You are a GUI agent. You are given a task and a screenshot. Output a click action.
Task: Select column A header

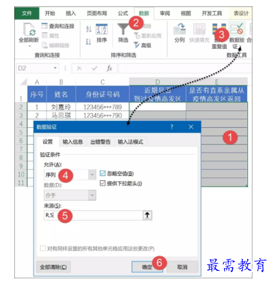click(x=37, y=82)
